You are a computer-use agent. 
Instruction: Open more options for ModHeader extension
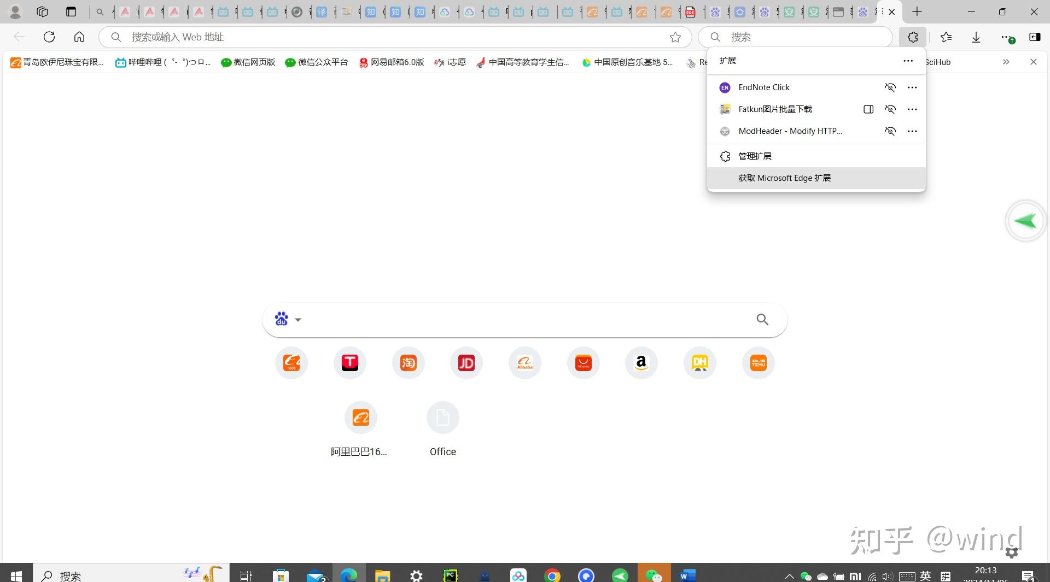point(912,131)
